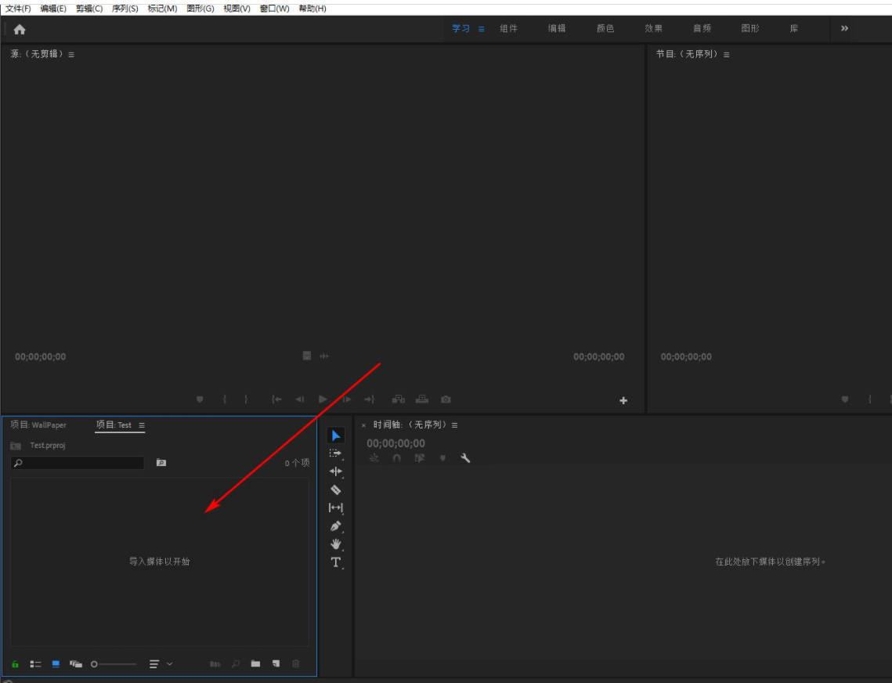Add marker in the source monitor
This screenshot has width=892, height=683.
(x=200, y=399)
